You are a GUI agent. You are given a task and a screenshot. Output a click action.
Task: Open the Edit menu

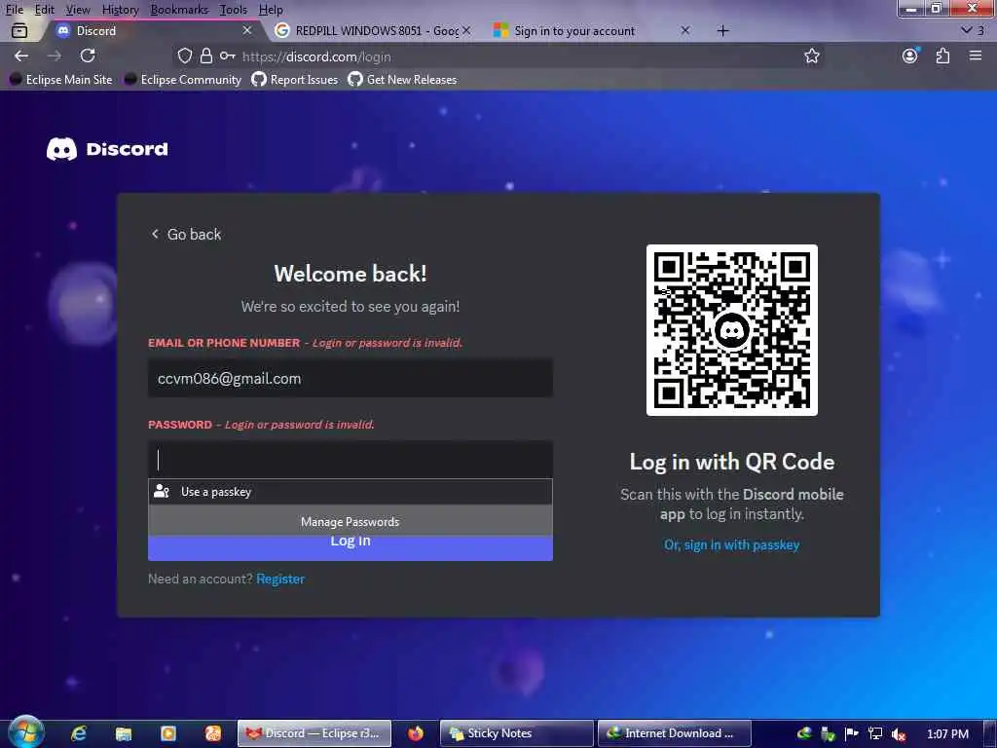click(x=45, y=10)
